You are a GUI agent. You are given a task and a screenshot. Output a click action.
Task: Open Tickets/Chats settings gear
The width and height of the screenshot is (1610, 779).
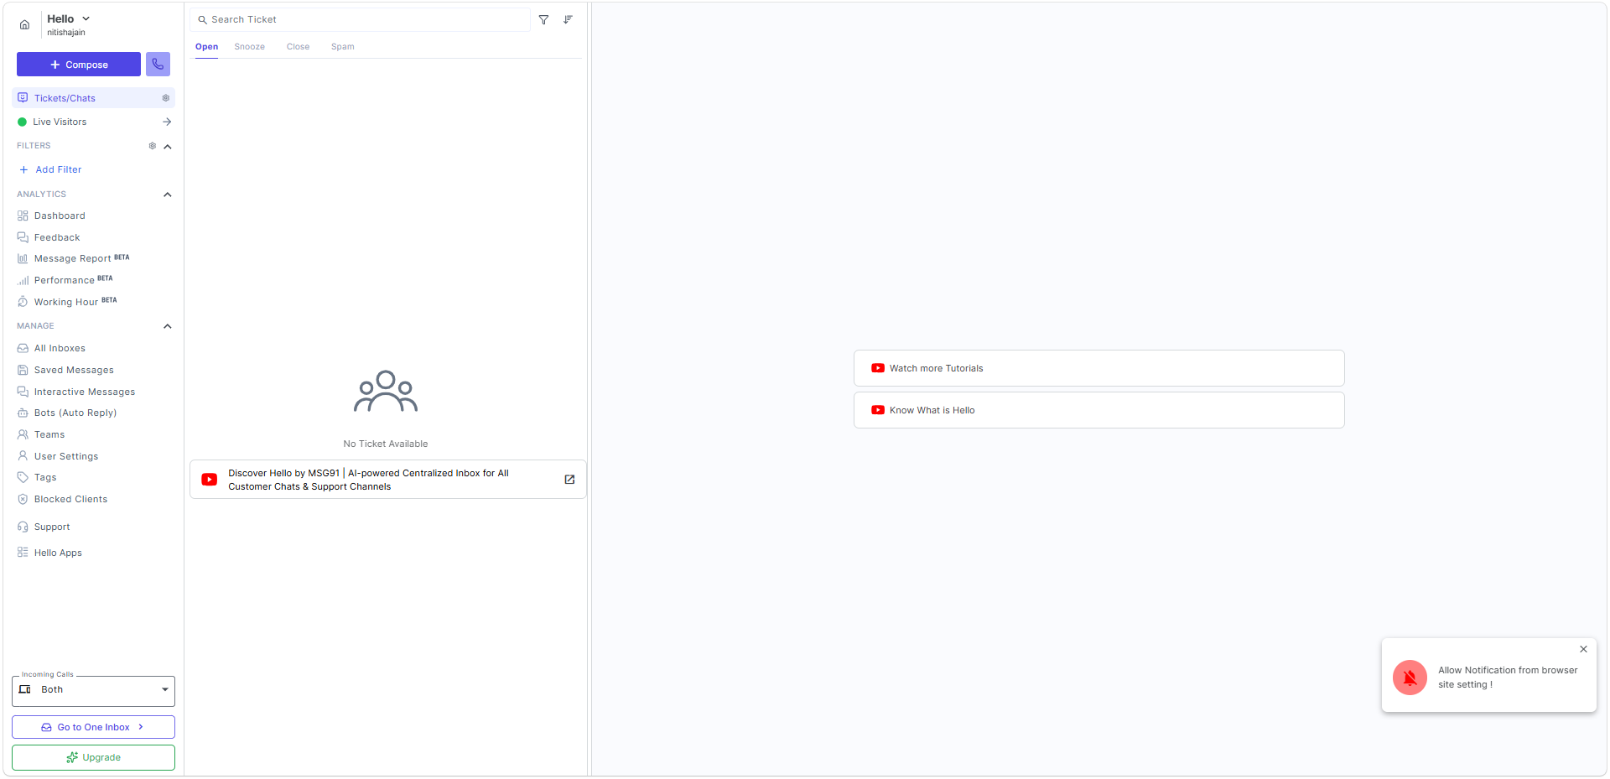pos(166,98)
